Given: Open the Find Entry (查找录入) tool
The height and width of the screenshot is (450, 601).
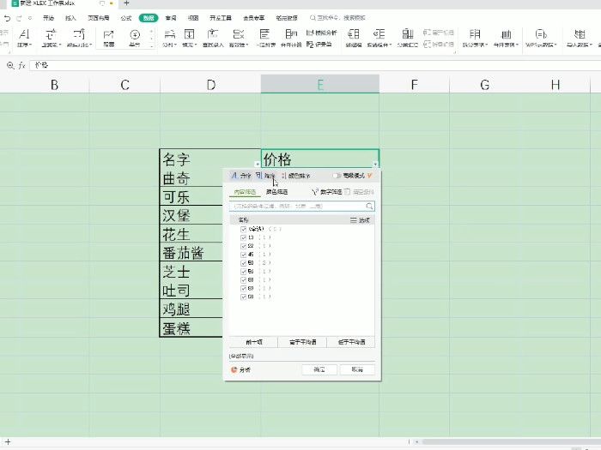Looking at the screenshot, I should click(213, 38).
